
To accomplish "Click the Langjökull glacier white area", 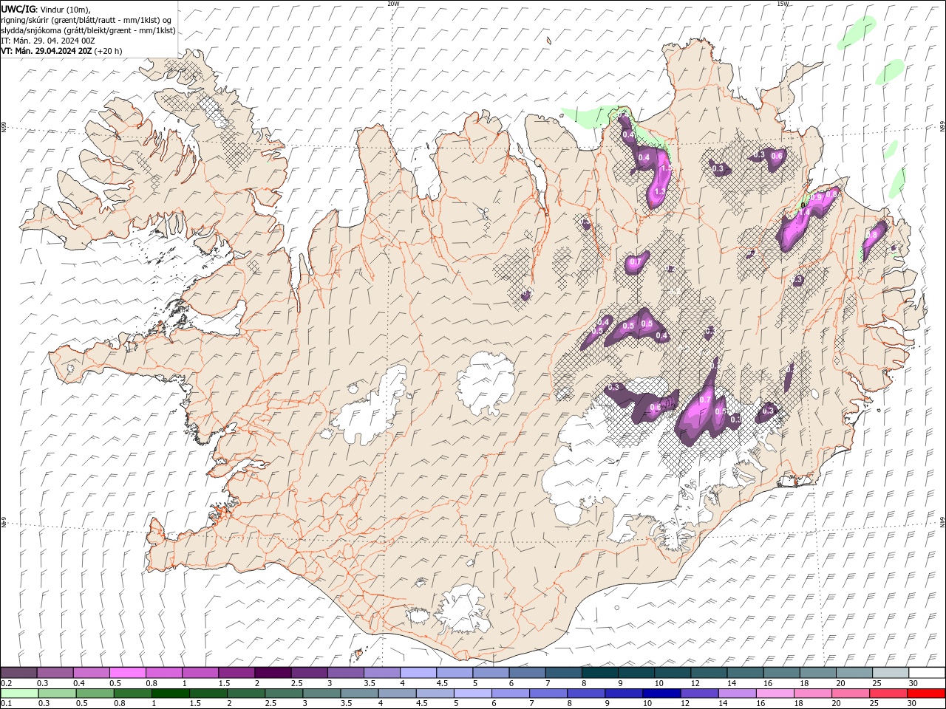I will click(x=373, y=410).
